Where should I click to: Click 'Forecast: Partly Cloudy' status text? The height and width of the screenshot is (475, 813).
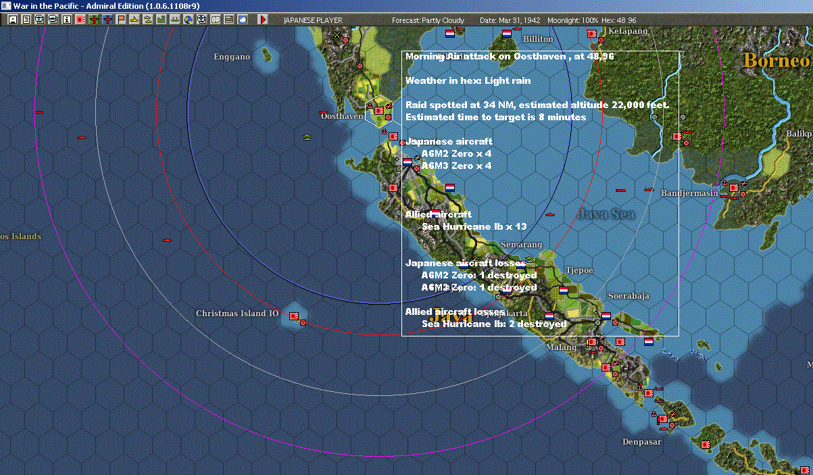428,20
